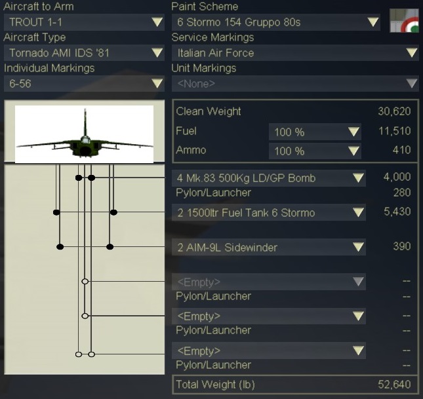Open the Paint Scheme dropdown 6 Stormo 154 Gruppo 80s
423x399 pixels.
tap(275, 22)
